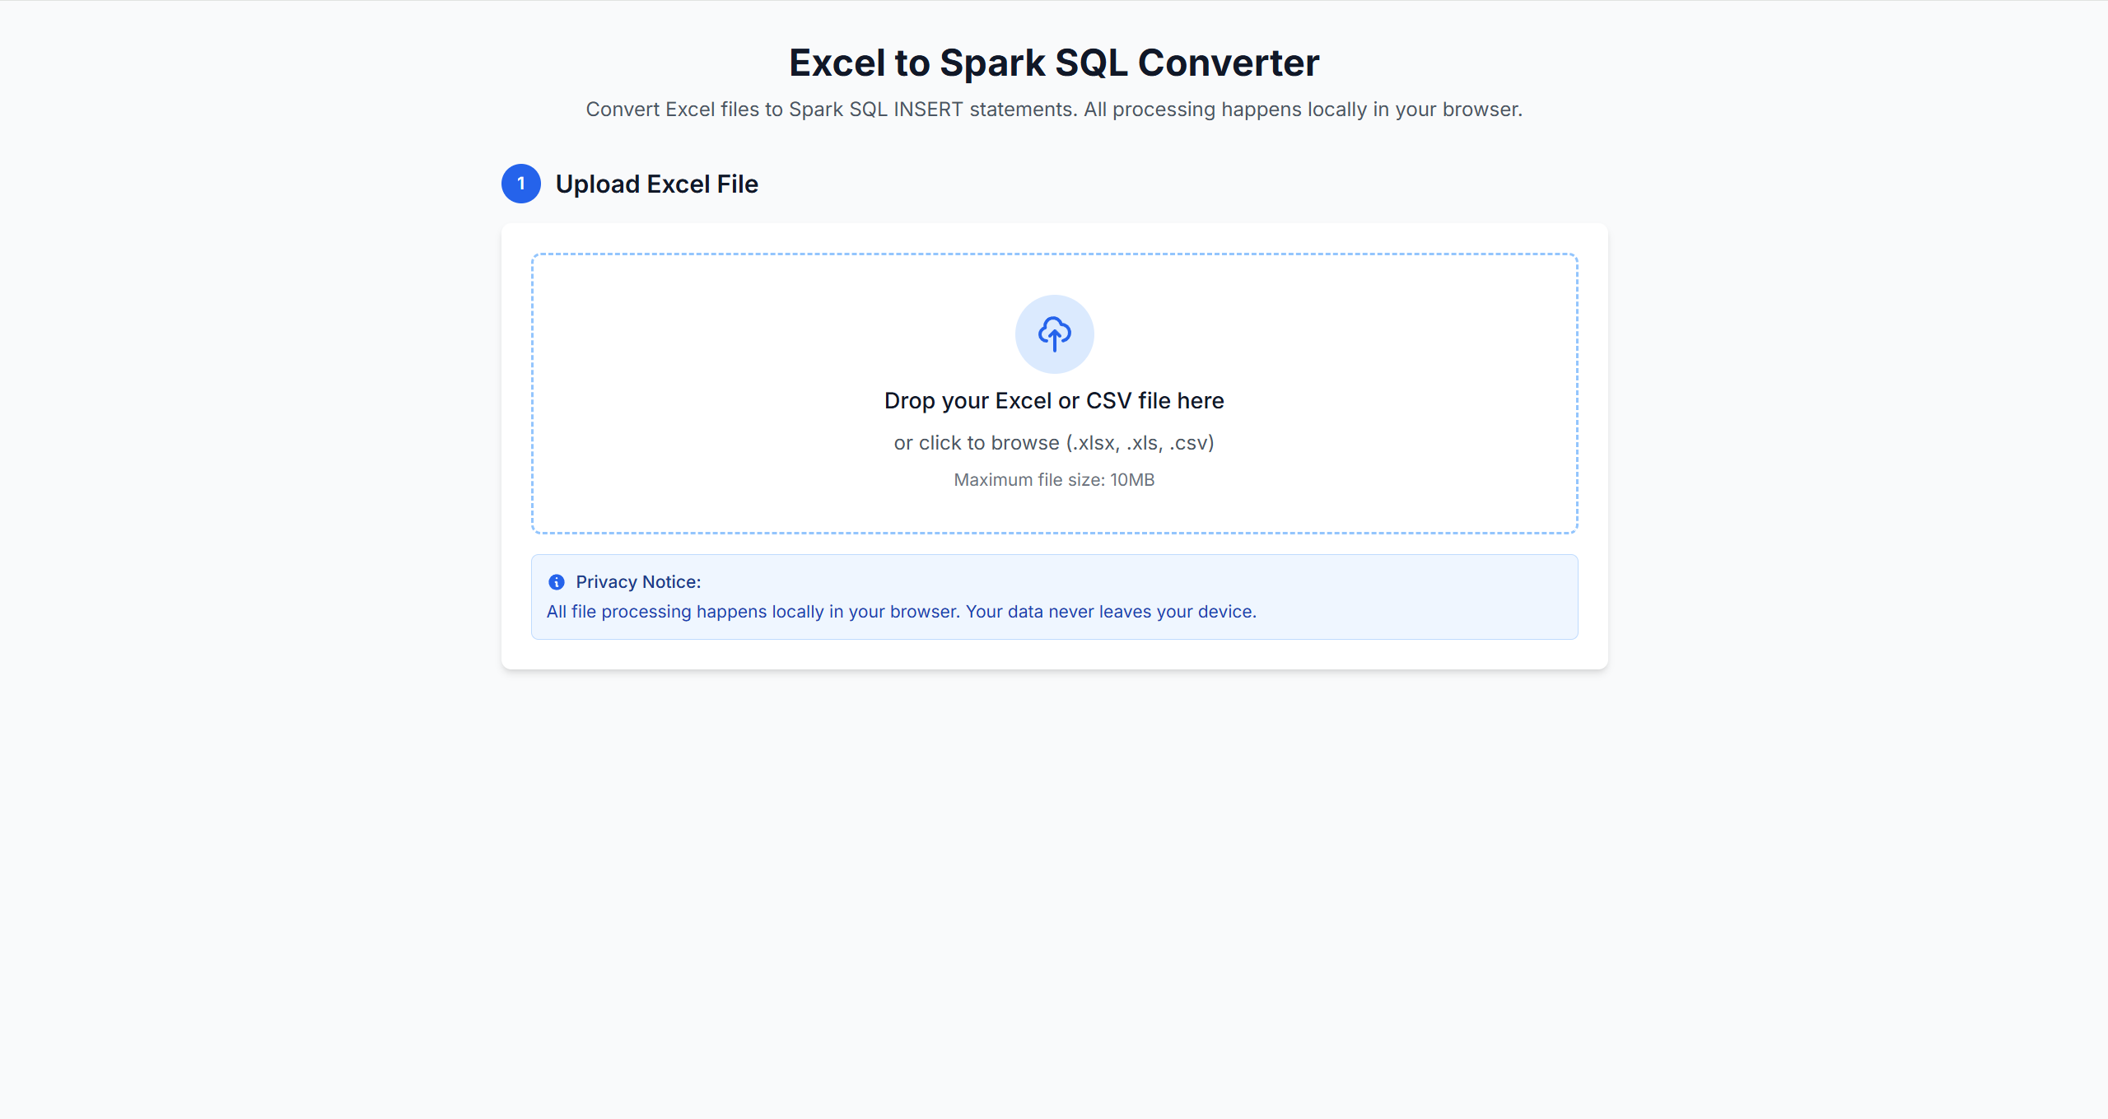The width and height of the screenshot is (2108, 1119).
Task: Click the step 1 number badge
Action: pos(521,184)
